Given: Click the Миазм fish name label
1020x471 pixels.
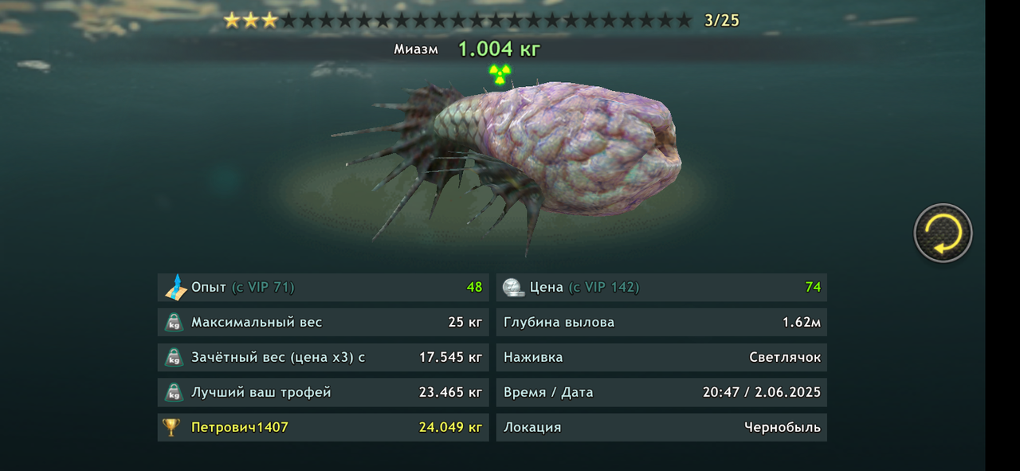Looking at the screenshot, I should point(416,49).
